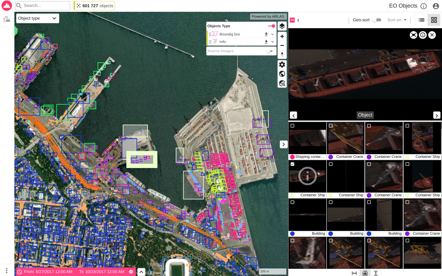This screenshot has height=276, width=442.
Task: Download the Boundig box layer
Action: tap(266, 34)
